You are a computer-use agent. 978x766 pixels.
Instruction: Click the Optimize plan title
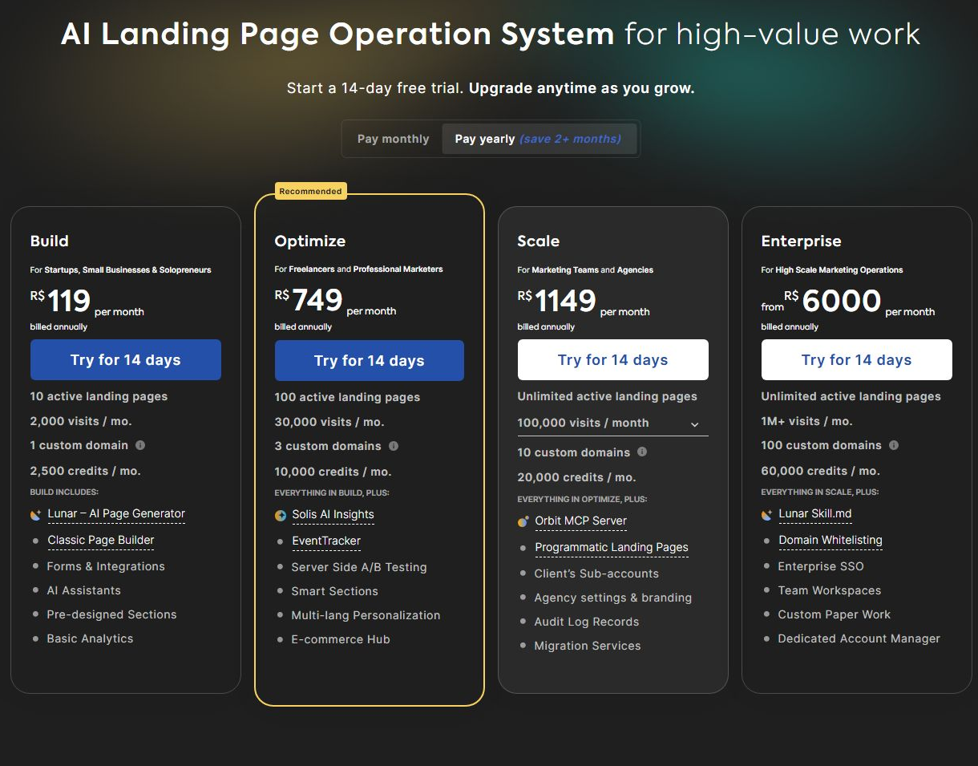click(x=310, y=241)
